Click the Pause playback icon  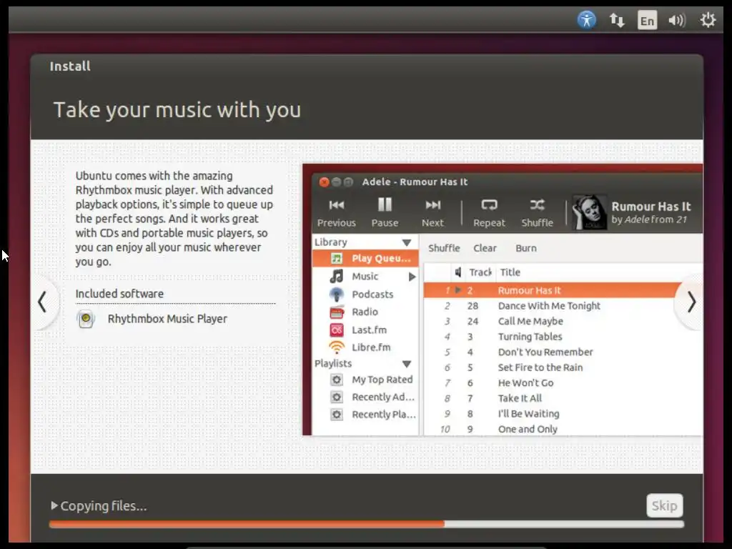pyautogui.click(x=385, y=204)
